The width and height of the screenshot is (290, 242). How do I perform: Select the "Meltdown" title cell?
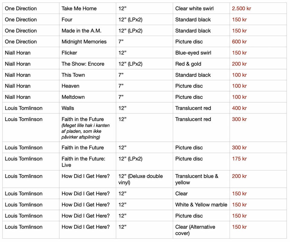[73, 97]
